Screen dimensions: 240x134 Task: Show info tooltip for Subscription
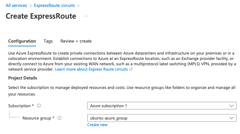click(x=39, y=106)
